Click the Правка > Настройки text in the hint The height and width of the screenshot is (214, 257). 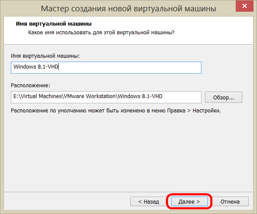(194, 111)
